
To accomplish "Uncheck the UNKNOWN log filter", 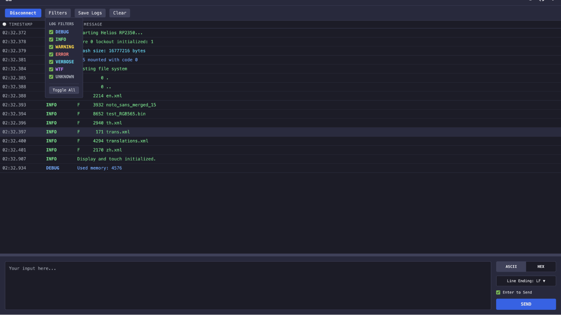I will click(51, 77).
